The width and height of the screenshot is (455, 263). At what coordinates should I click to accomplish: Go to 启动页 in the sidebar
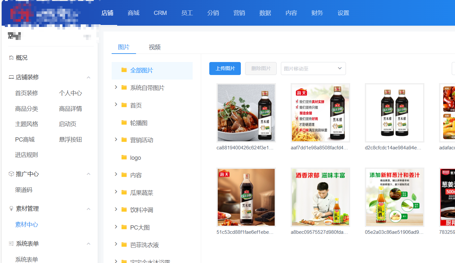[x=68, y=124]
